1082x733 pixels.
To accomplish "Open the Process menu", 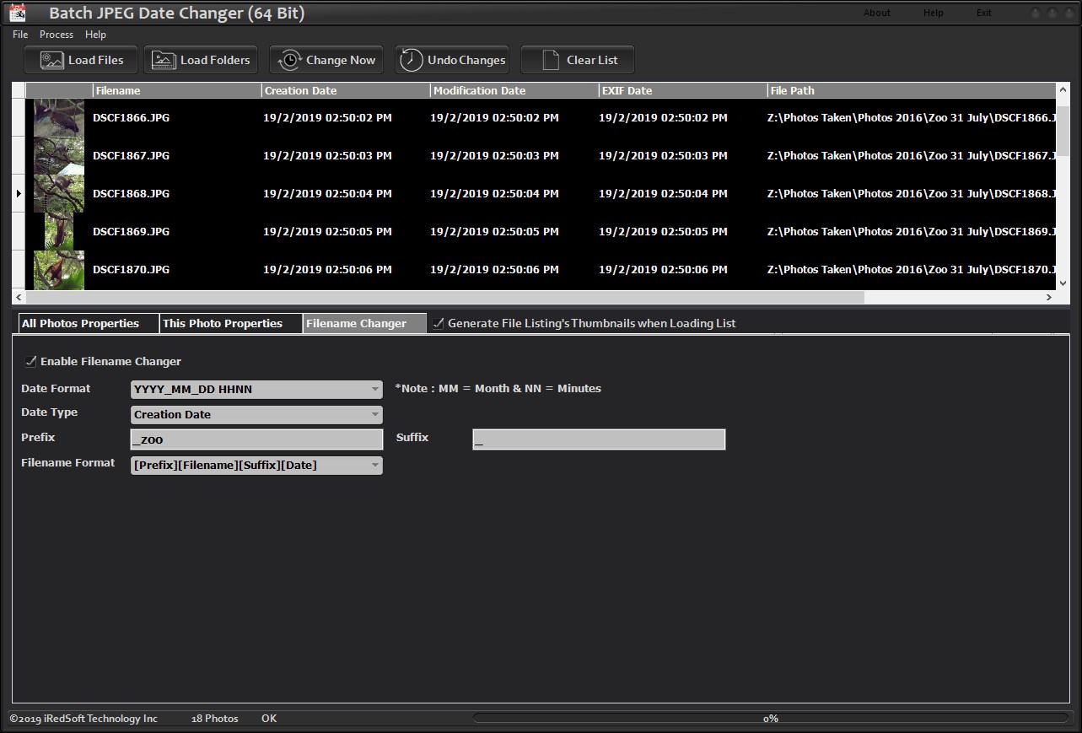I will [57, 35].
